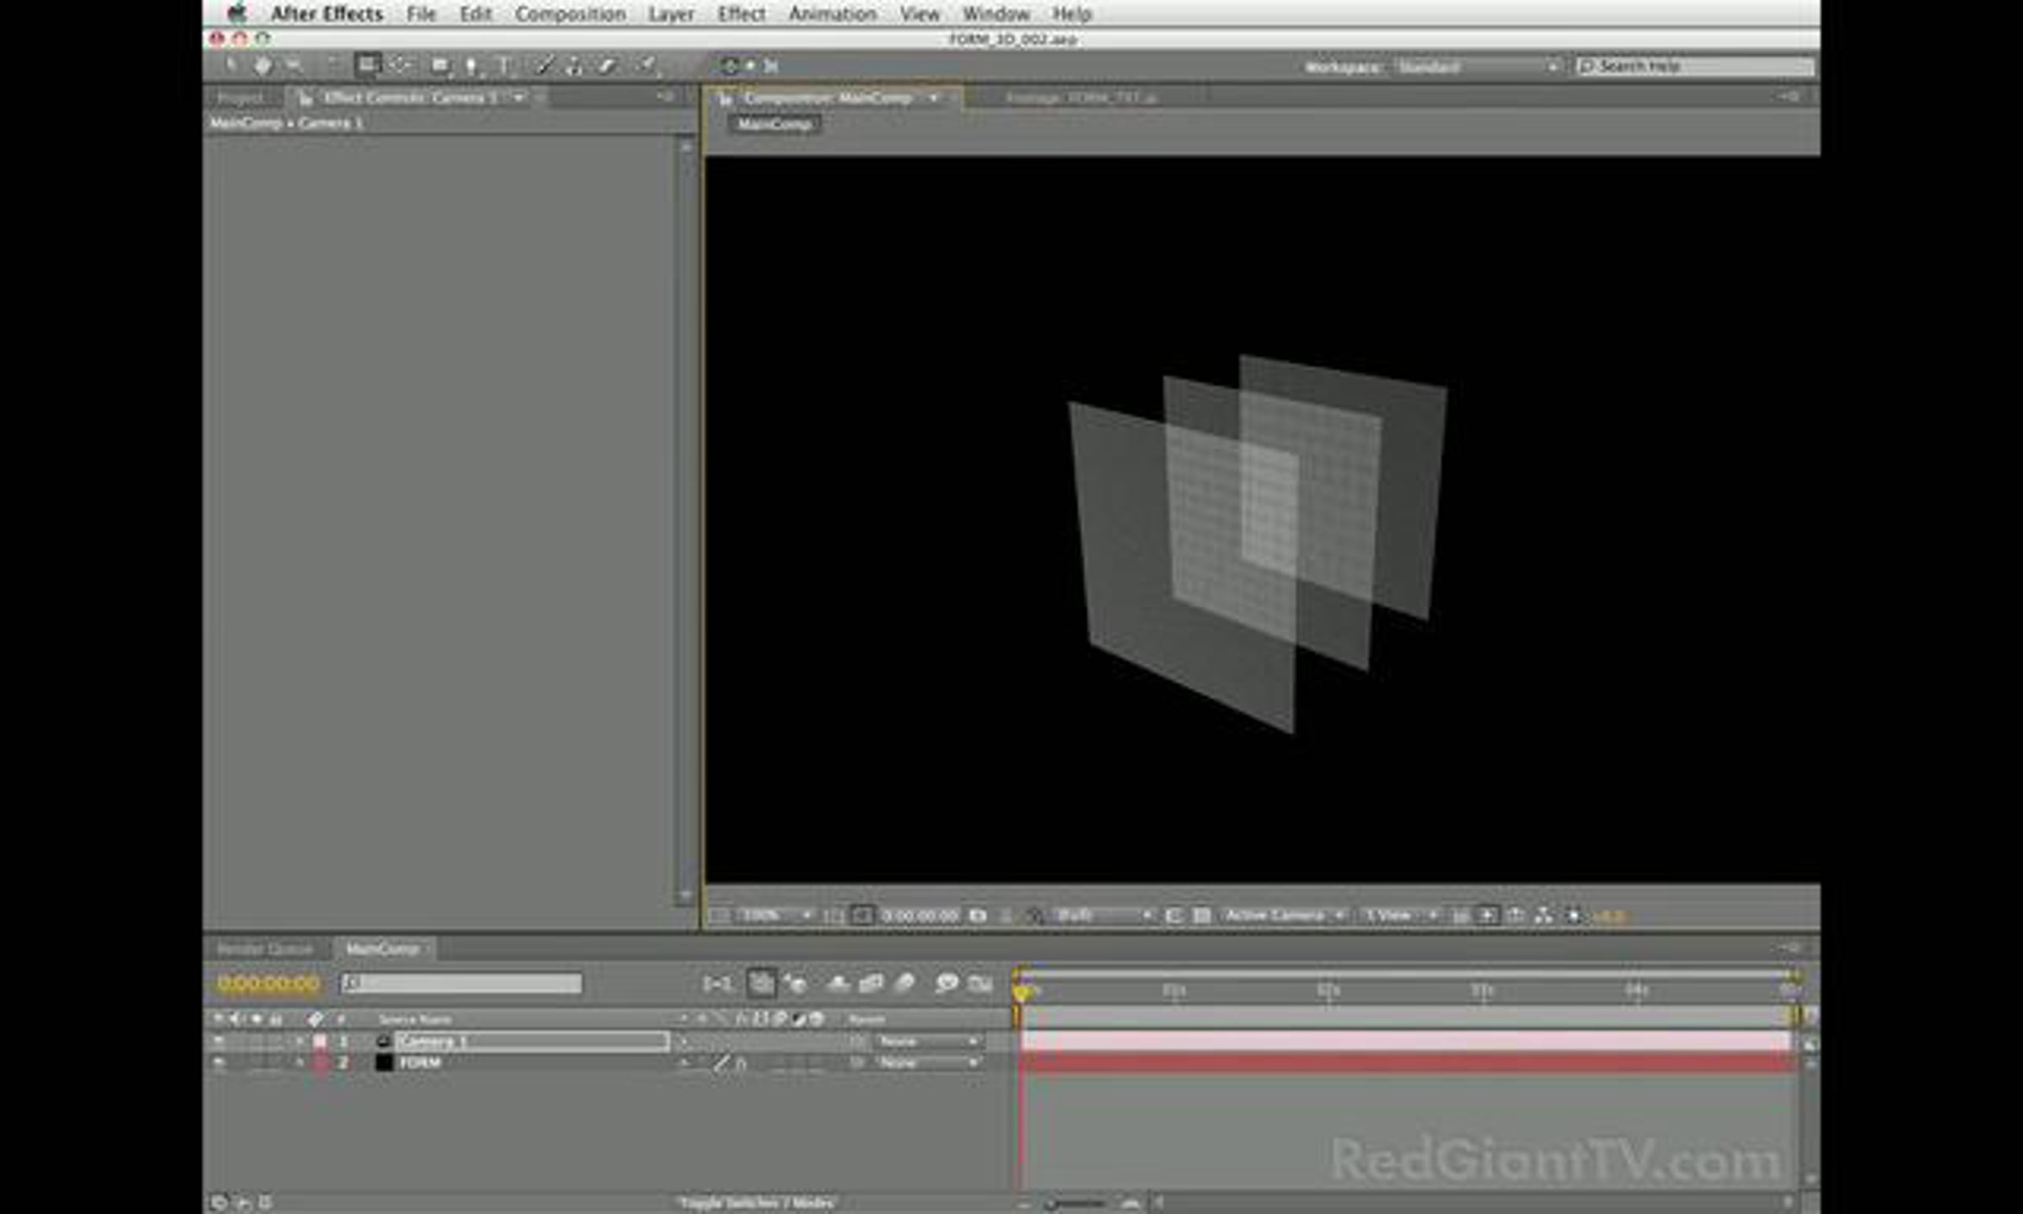Open the viewer magnification 100% dropdown
The width and height of the screenshot is (2023, 1214).
tap(775, 916)
